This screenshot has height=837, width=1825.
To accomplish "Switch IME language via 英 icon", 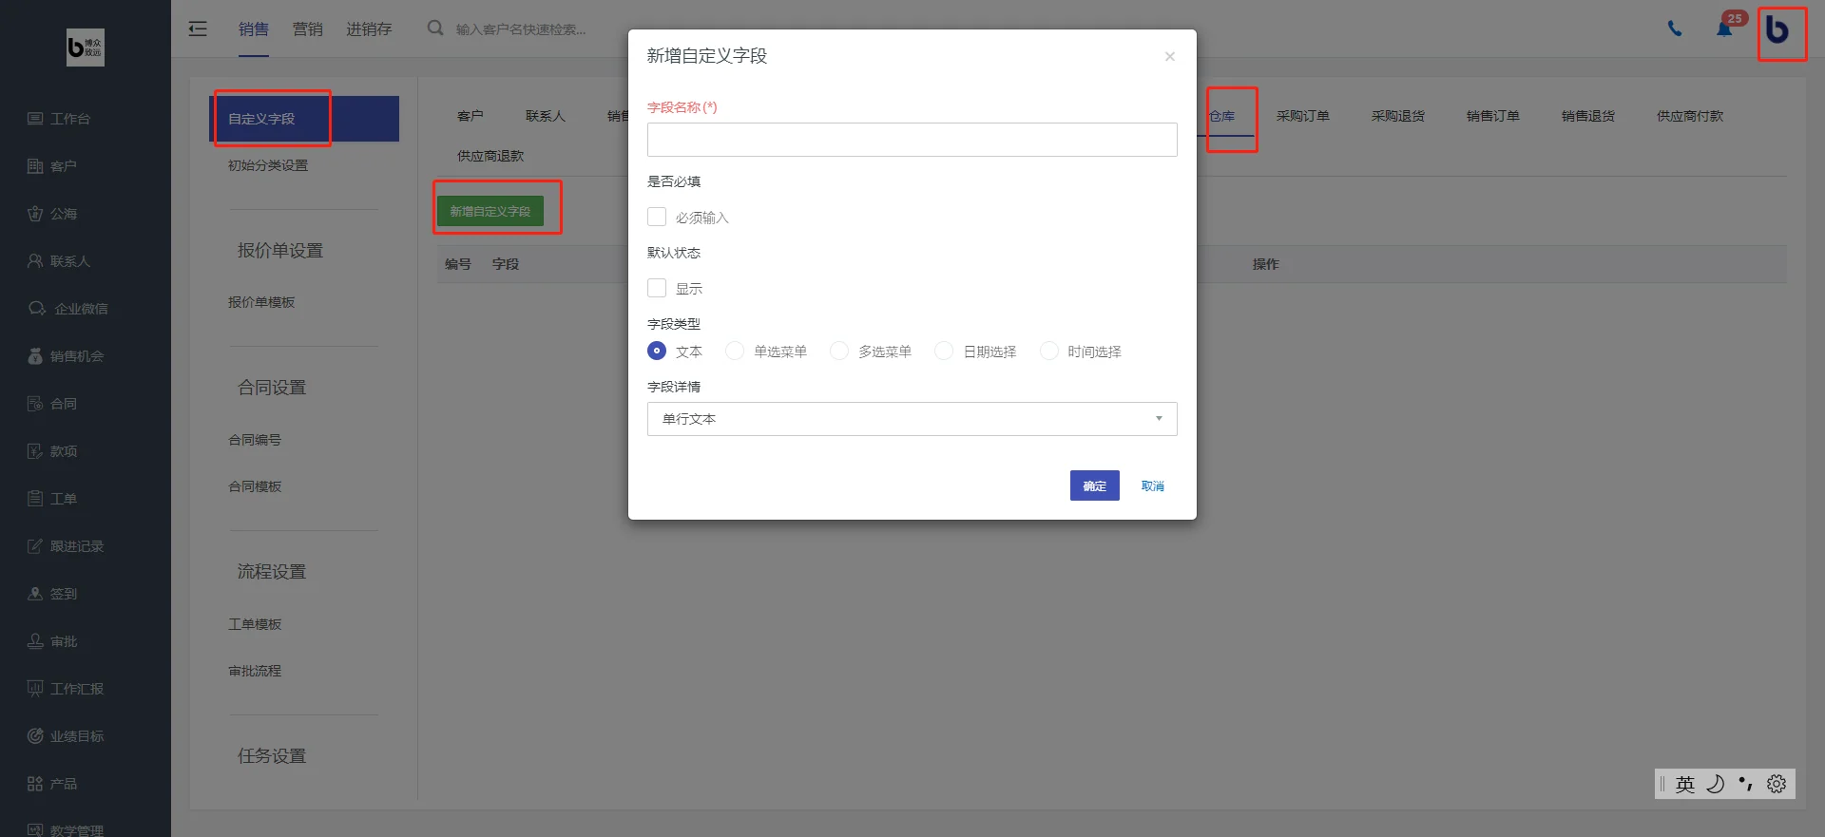I will click(x=1685, y=784).
